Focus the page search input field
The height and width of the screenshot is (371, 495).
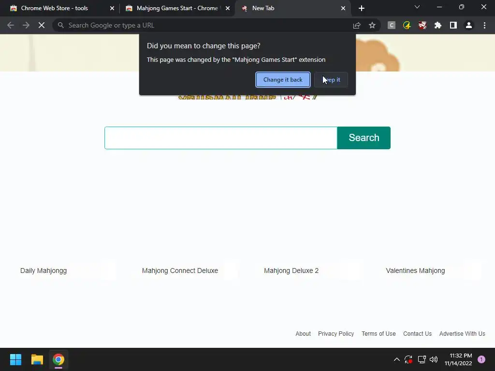point(220,138)
